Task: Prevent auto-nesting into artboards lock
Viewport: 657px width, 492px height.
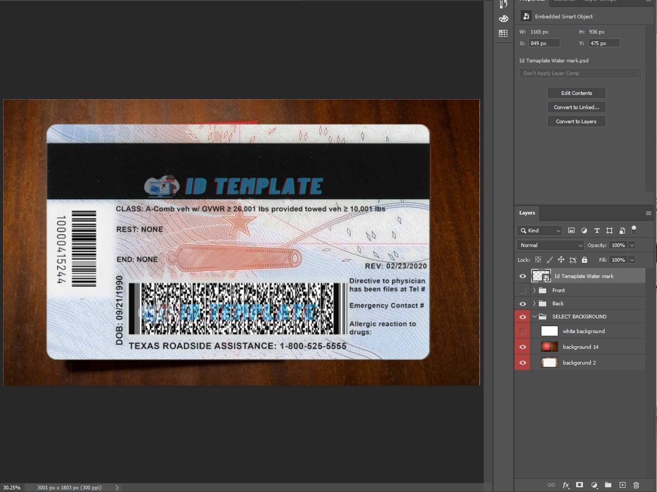Action: pos(573,260)
